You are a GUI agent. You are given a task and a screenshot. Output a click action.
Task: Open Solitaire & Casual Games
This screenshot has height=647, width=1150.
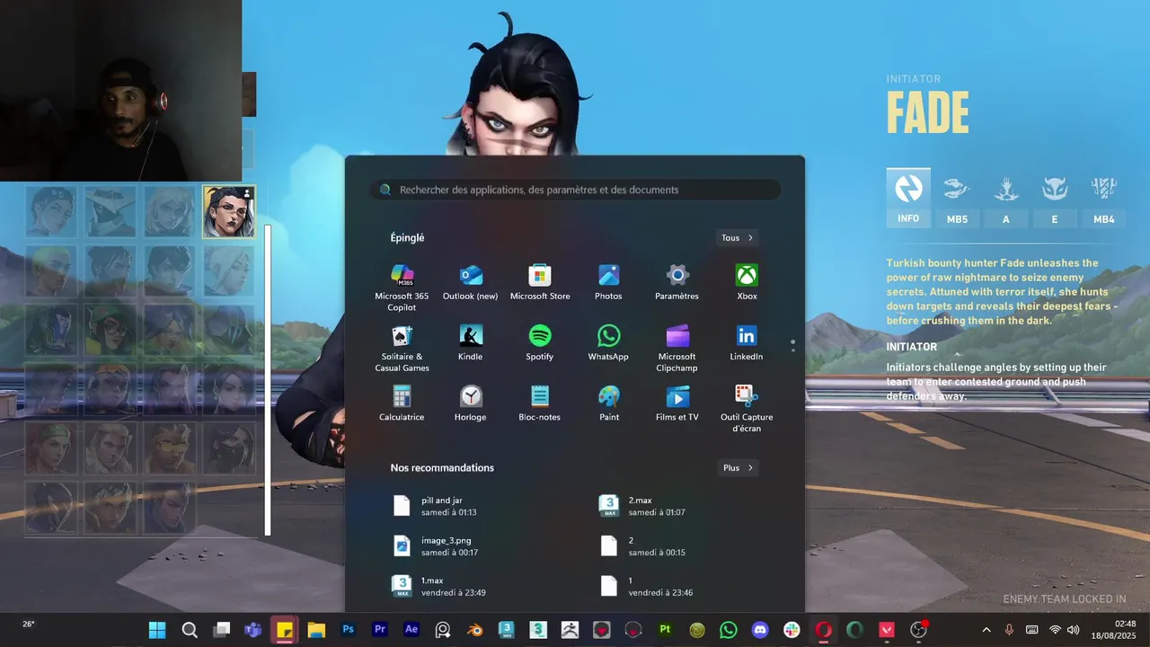(x=402, y=348)
